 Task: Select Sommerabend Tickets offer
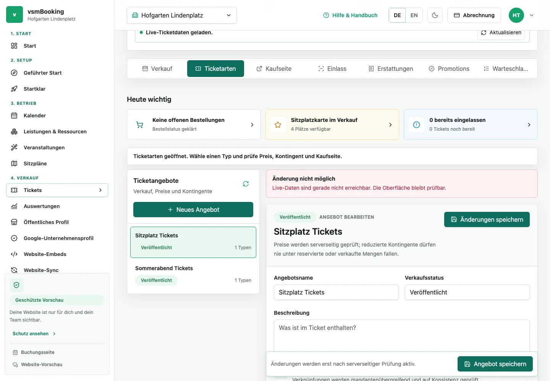tap(193, 275)
